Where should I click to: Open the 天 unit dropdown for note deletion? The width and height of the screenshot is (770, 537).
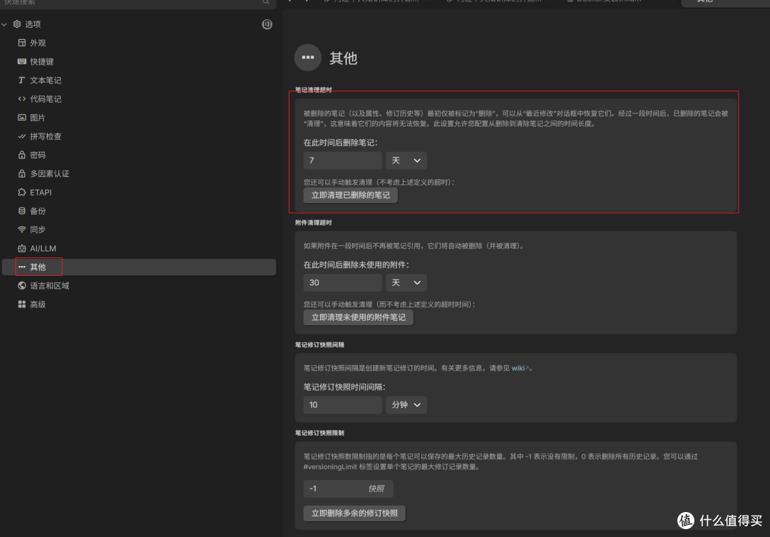click(x=406, y=160)
